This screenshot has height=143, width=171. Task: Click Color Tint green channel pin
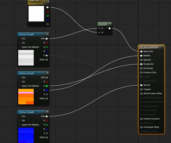pos(47,16)
